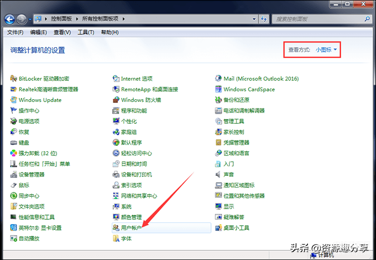Open the 工具(T) menu
This screenshot has height=260, width=376.
(86, 32)
